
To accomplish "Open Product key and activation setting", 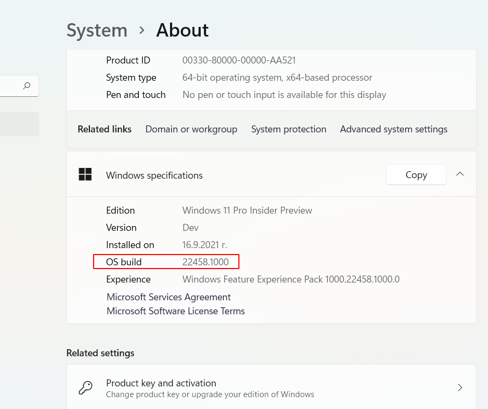I will tap(271, 387).
